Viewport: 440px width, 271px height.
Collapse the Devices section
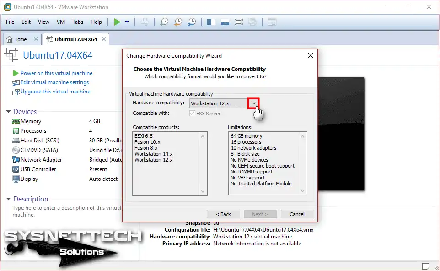click(8, 112)
